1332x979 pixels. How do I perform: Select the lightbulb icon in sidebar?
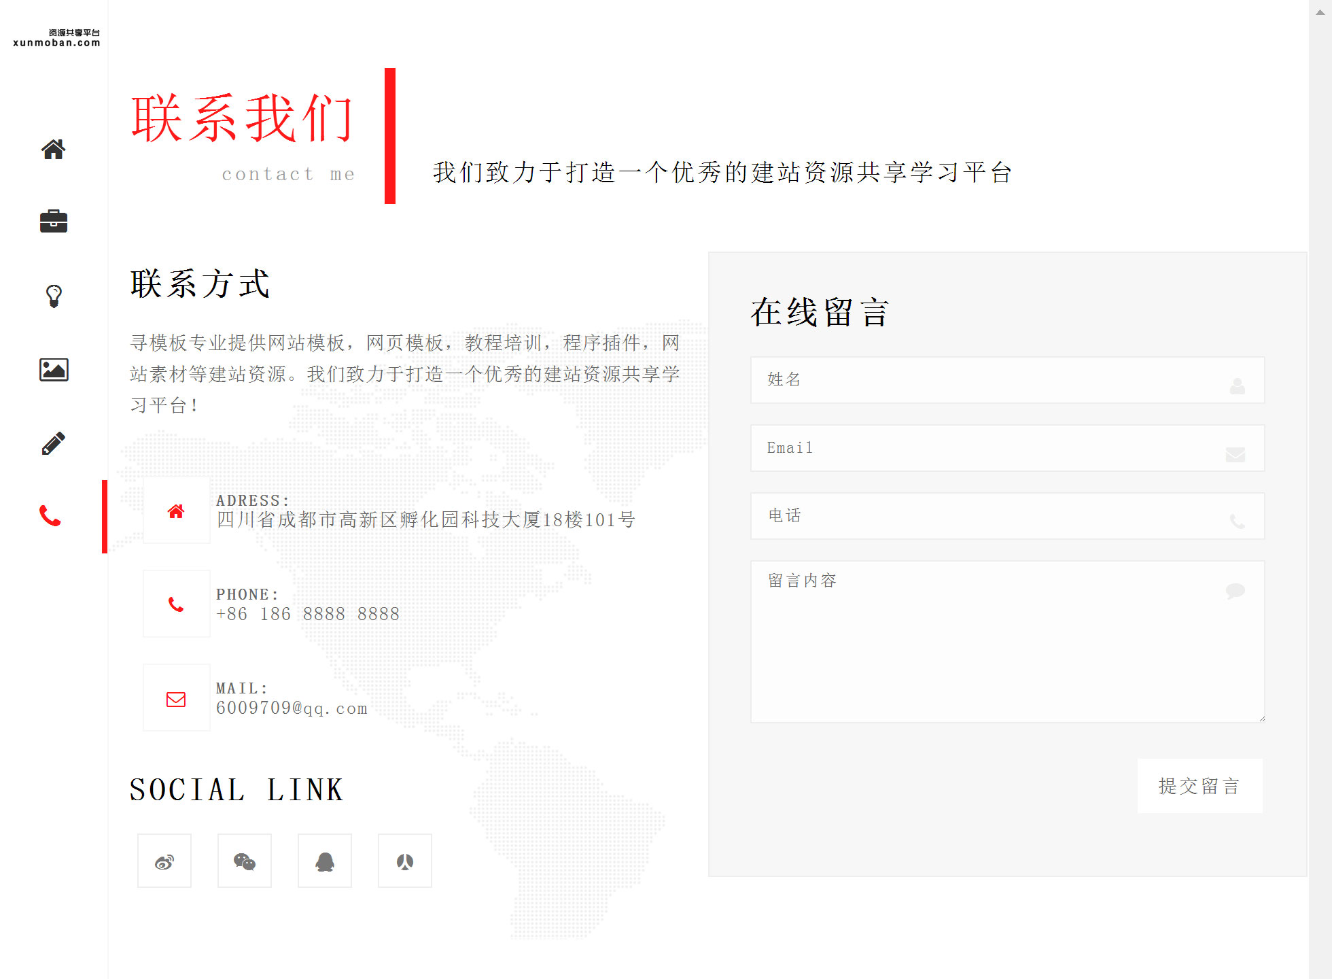point(54,296)
